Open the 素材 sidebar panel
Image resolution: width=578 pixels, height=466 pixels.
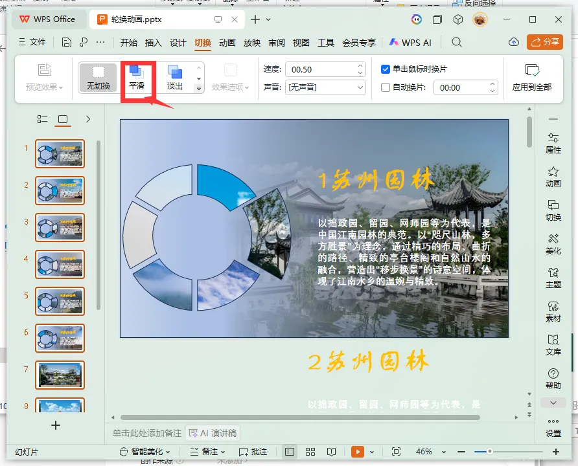pyautogui.click(x=553, y=312)
